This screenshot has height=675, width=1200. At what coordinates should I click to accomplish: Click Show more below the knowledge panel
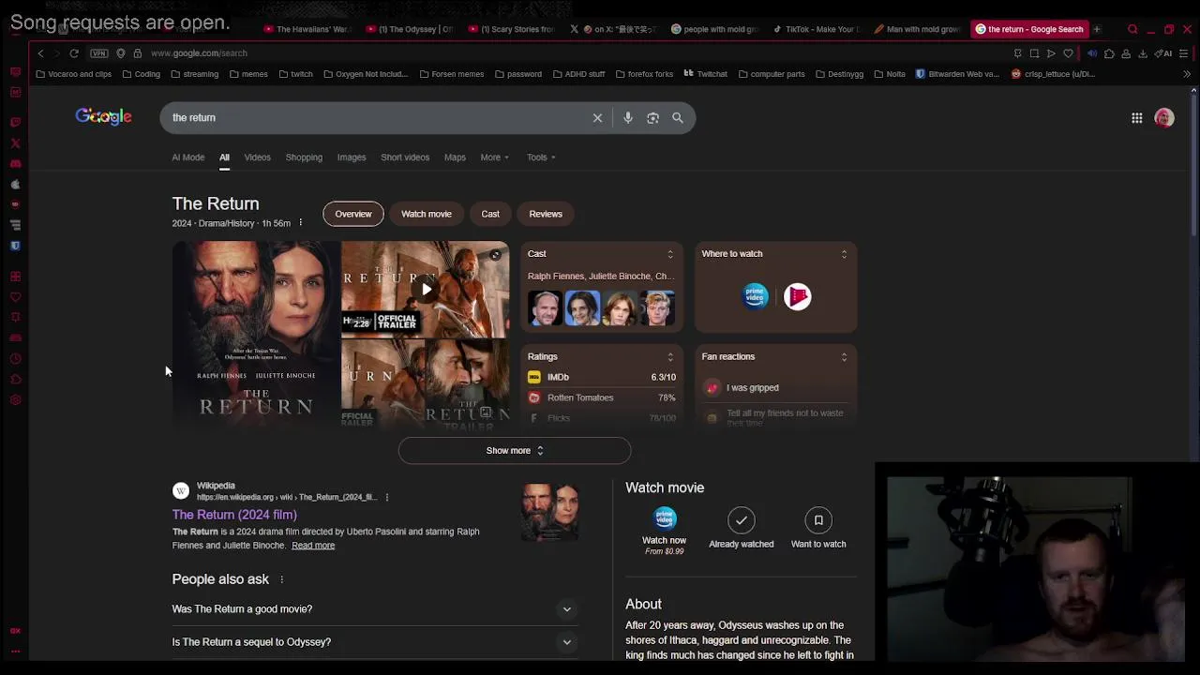[515, 451]
